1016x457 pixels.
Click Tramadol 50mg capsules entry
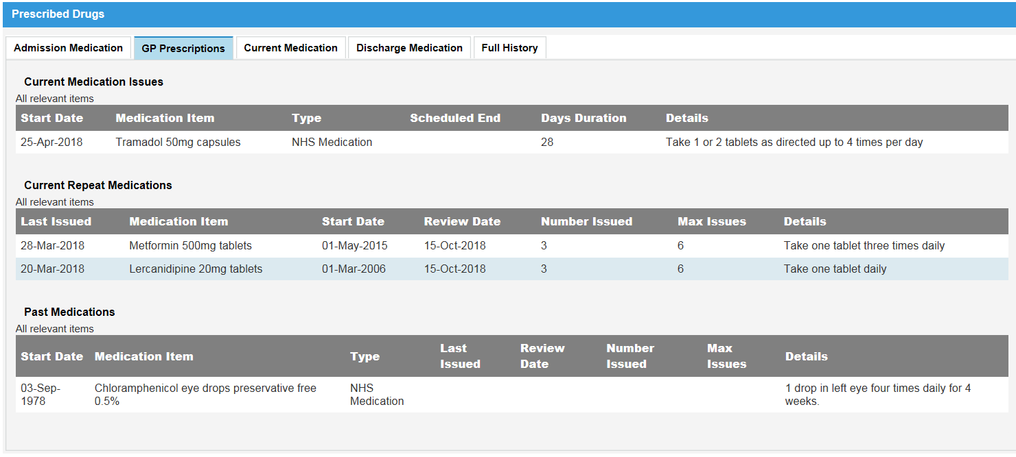pos(178,143)
